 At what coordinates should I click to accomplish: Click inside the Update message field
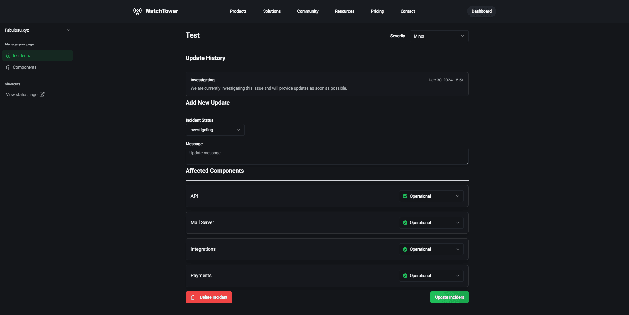pyautogui.click(x=327, y=156)
